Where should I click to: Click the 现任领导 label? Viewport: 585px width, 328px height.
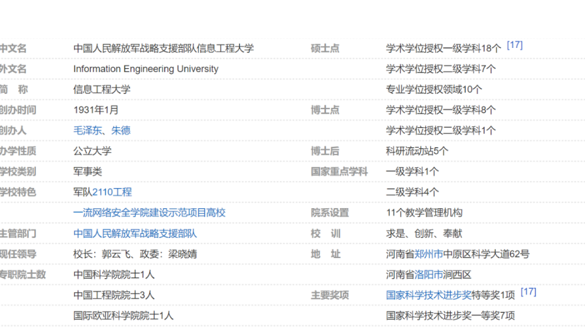pyautogui.click(x=18, y=254)
